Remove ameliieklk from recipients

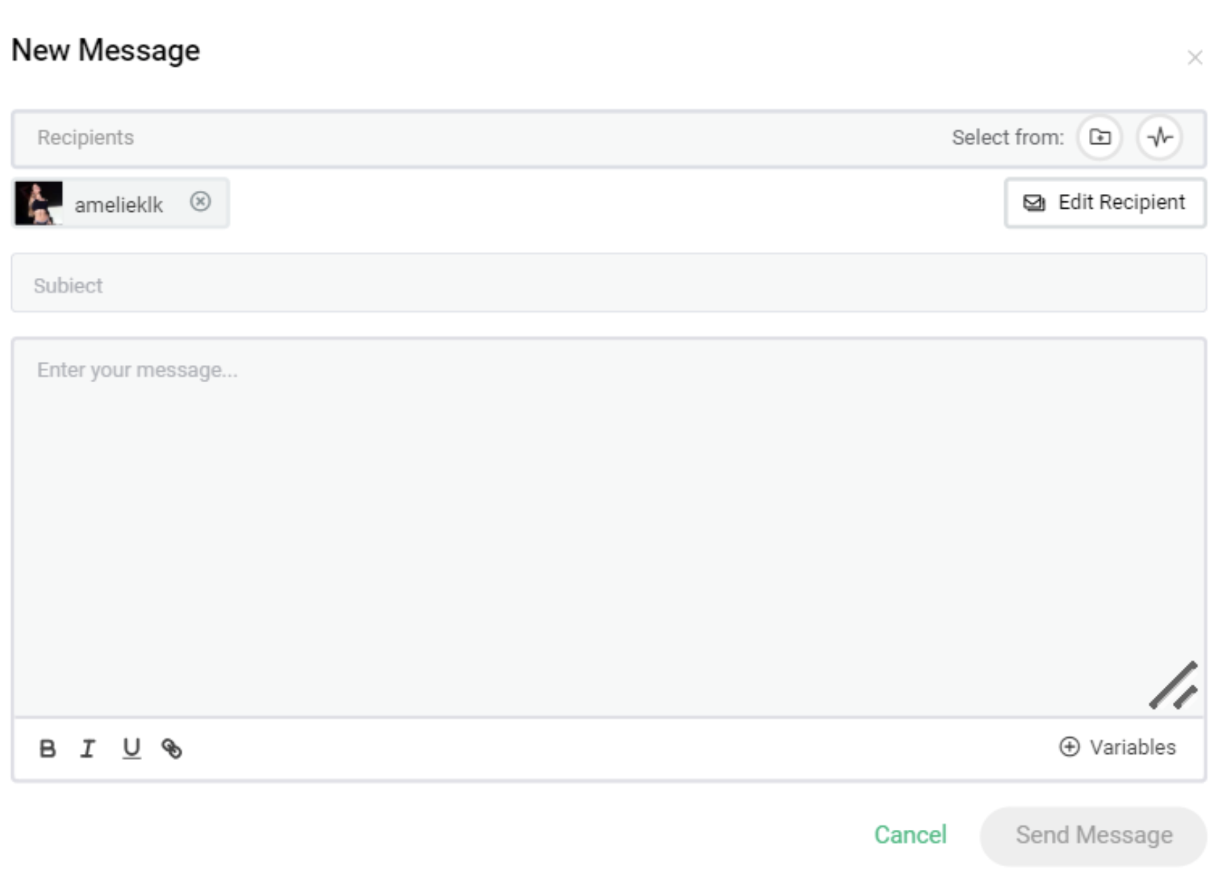[x=200, y=201]
